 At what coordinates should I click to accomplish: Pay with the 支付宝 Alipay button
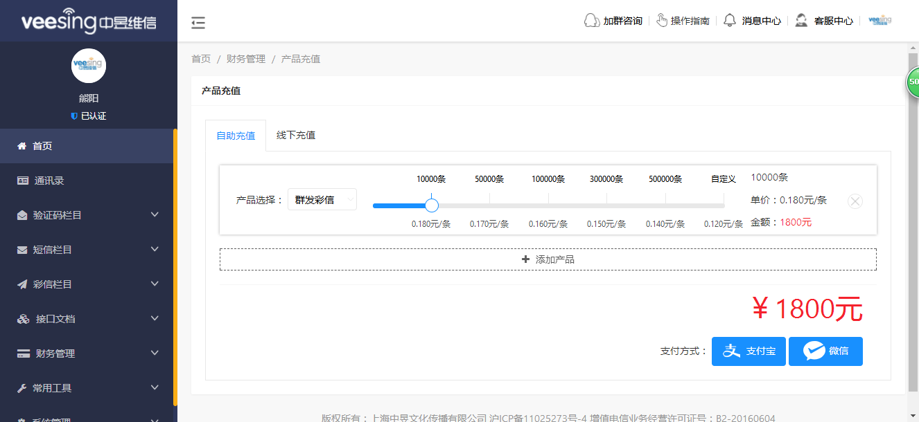[x=749, y=351]
